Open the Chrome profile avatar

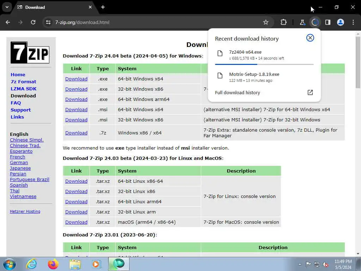point(341,22)
